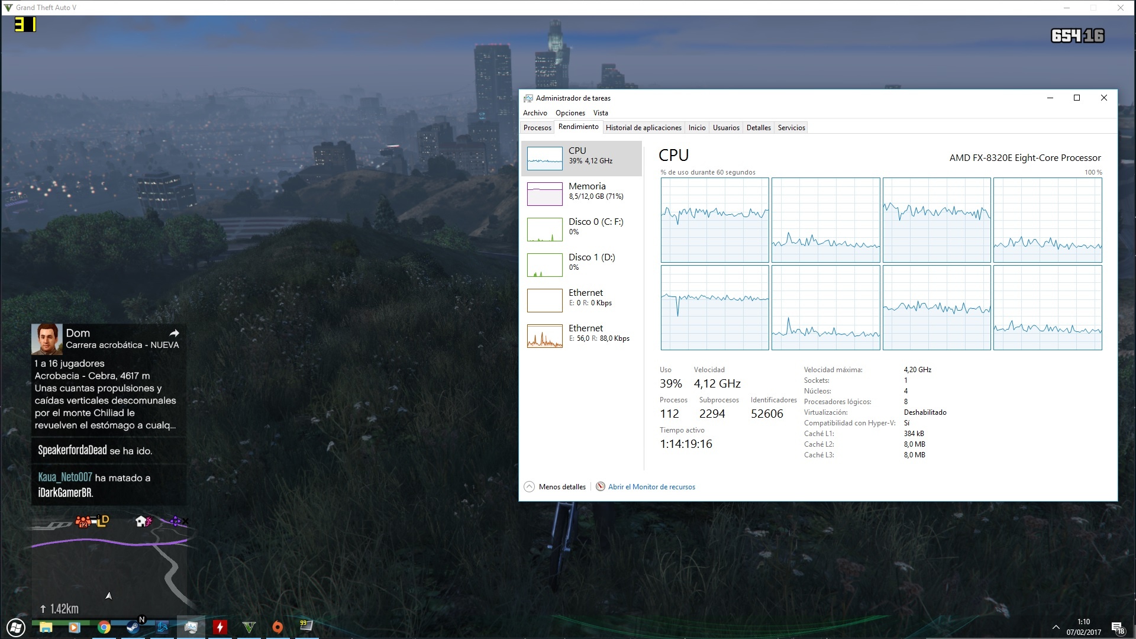Switch to the Usuarios tab
Viewport: 1136px width, 639px height.
point(726,128)
